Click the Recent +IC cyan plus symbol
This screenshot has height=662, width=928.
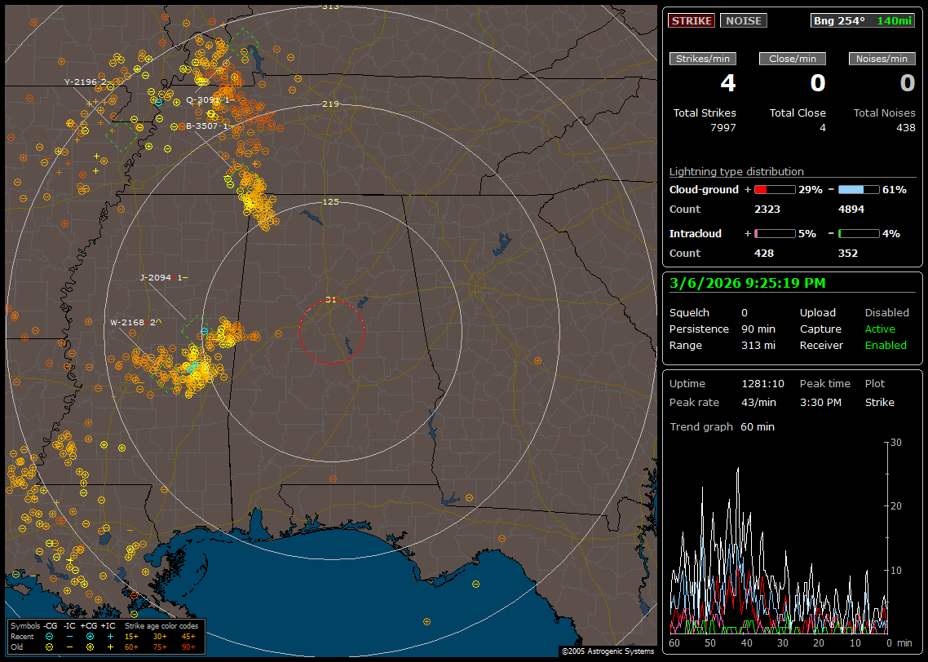(x=110, y=636)
